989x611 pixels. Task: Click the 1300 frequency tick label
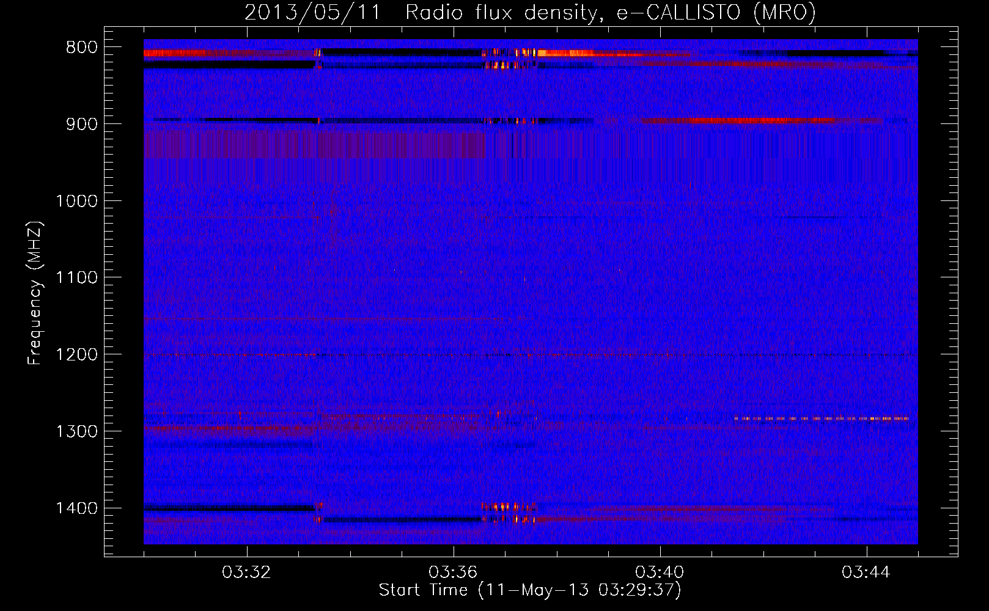[77, 431]
